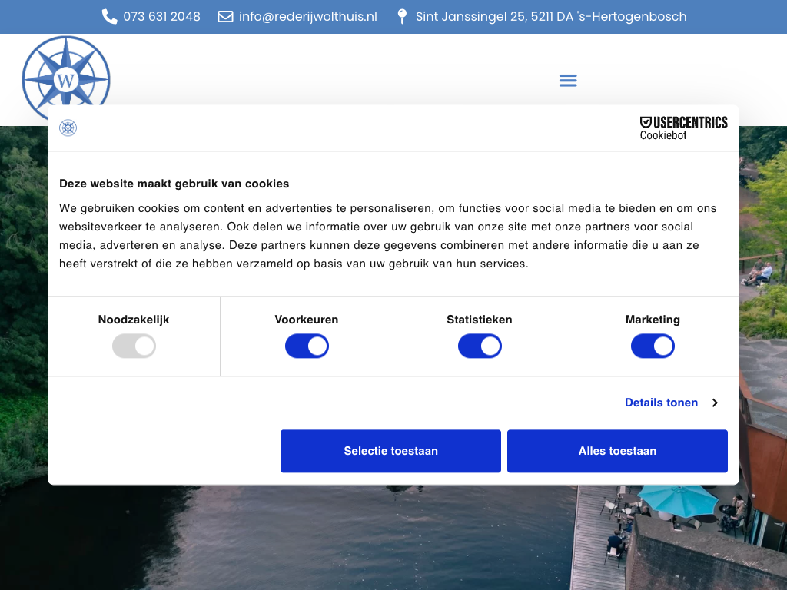
Task: Expand cookie details via Details tonen
Action: [x=661, y=403]
